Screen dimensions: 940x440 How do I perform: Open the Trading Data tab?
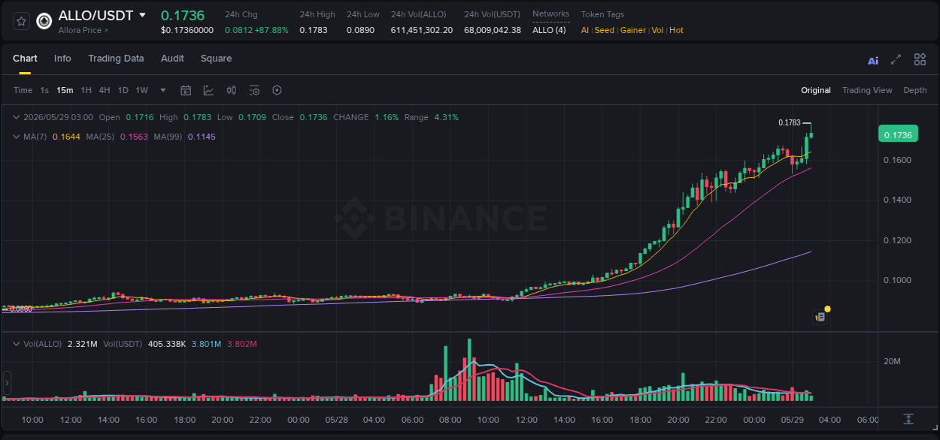click(116, 59)
